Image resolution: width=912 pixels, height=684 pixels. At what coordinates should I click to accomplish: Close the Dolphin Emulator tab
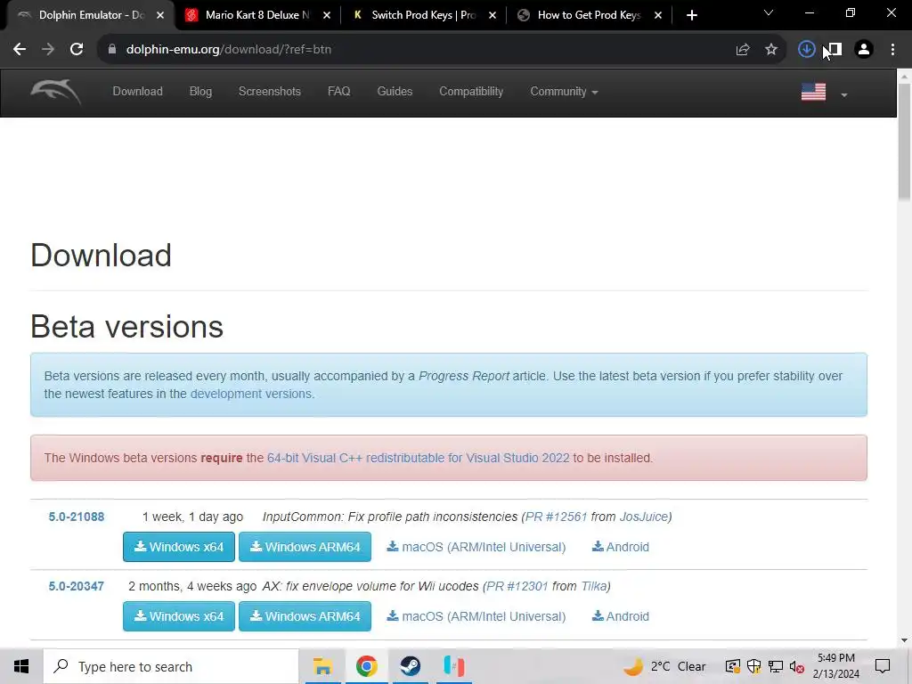[x=160, y=15]
